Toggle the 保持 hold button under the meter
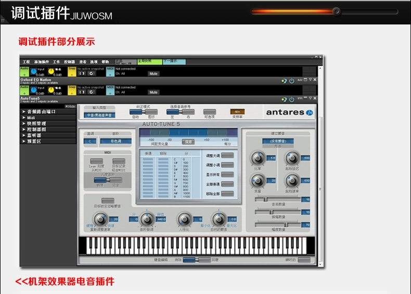 coord(188,142)
